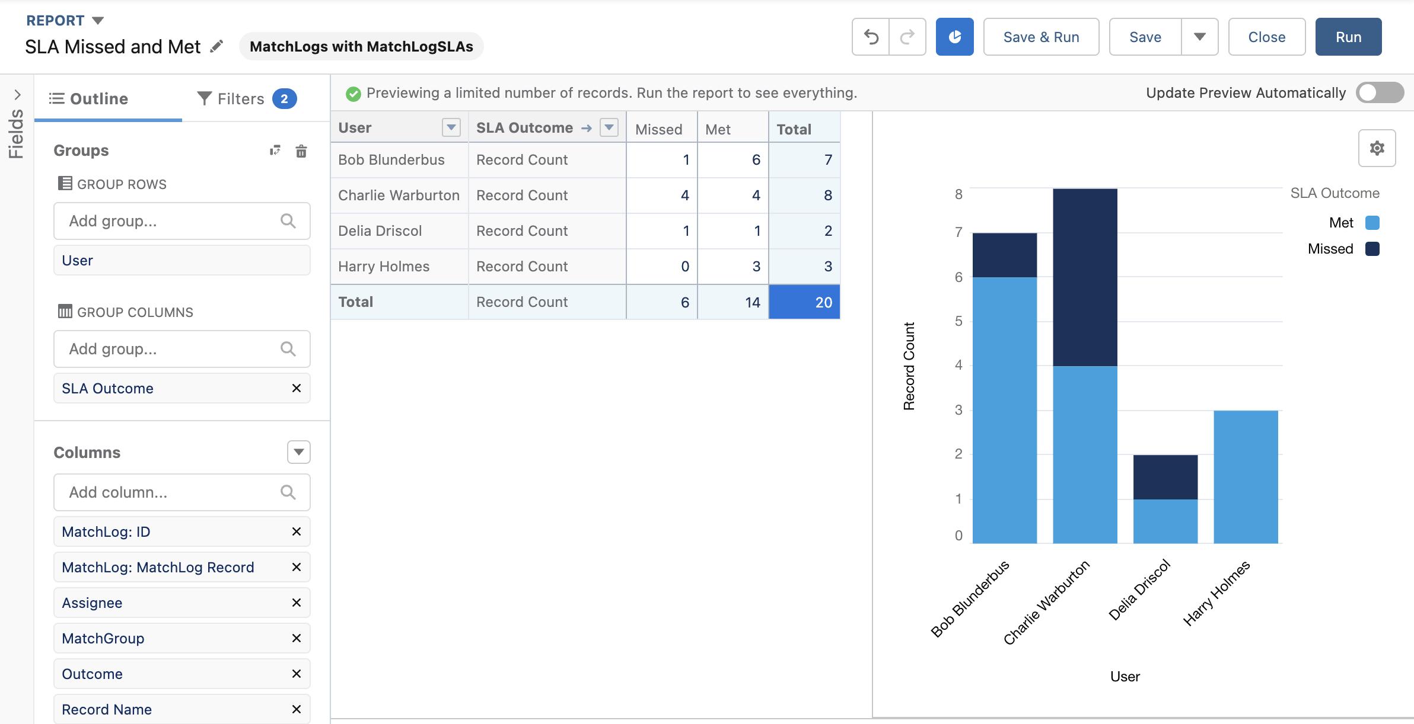Open the User column header dropdown
This screenshot has width=1414, height=724.
click(x=451, y=127)
